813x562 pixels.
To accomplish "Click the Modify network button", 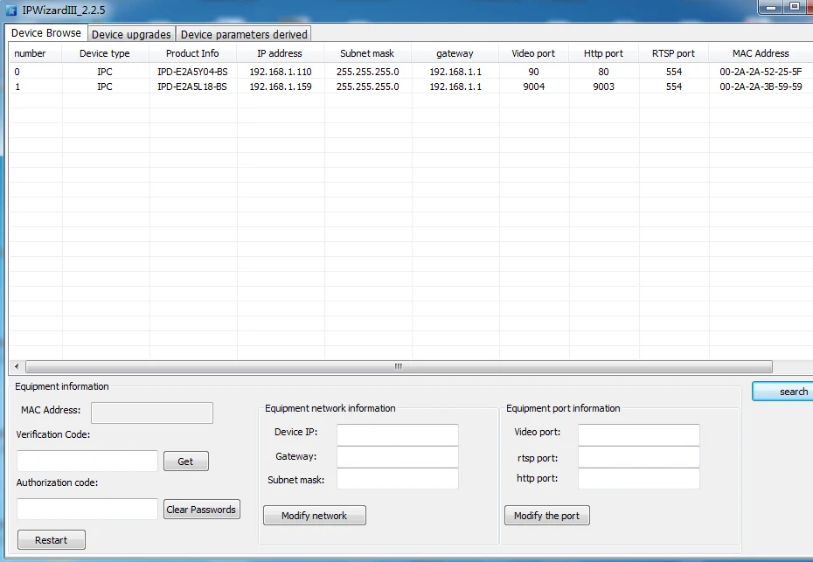I will coord(314,516).
